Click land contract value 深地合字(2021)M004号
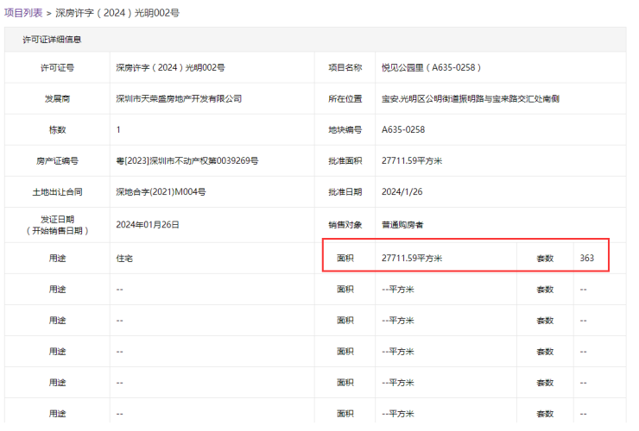 161,191
